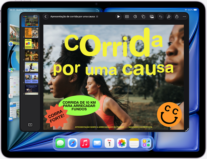Open Safari from the Dock
The image size is (207, 159).
(x=72, y=143)
